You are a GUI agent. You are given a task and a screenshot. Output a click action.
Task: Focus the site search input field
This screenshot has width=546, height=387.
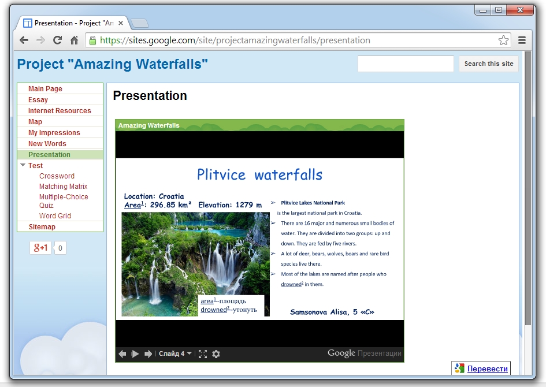406,64
